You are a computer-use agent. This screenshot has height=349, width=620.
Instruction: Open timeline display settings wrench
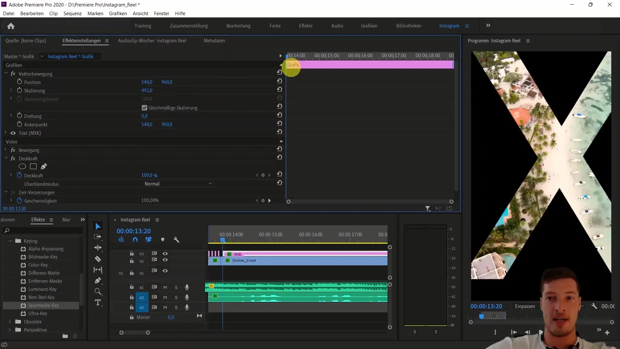click(x=176, y=240)
